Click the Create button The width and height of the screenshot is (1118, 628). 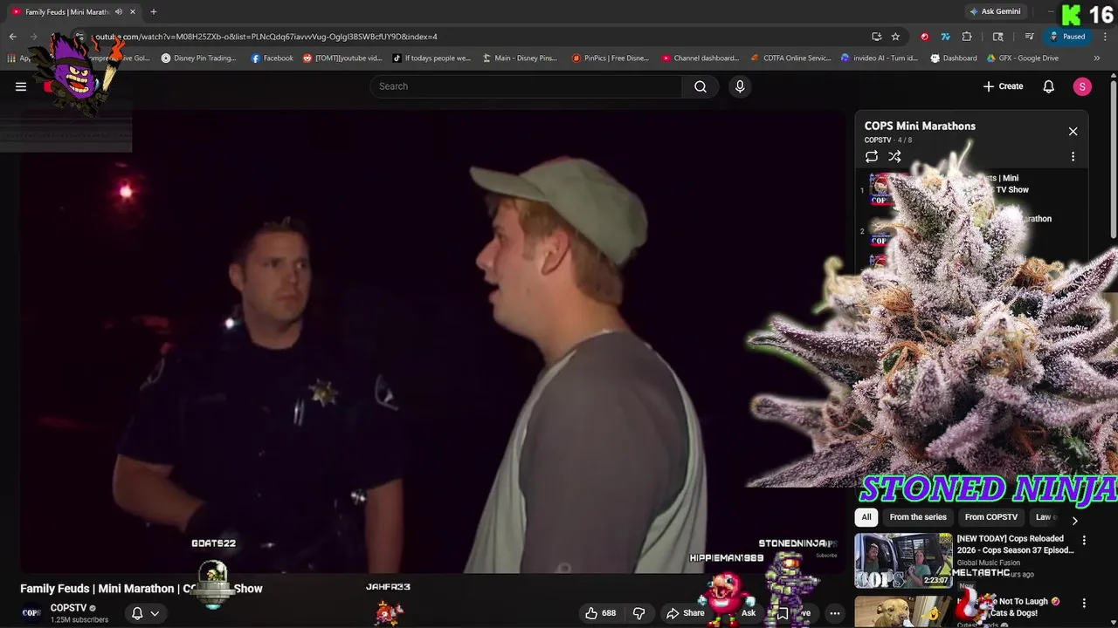tap(1003, 86)
